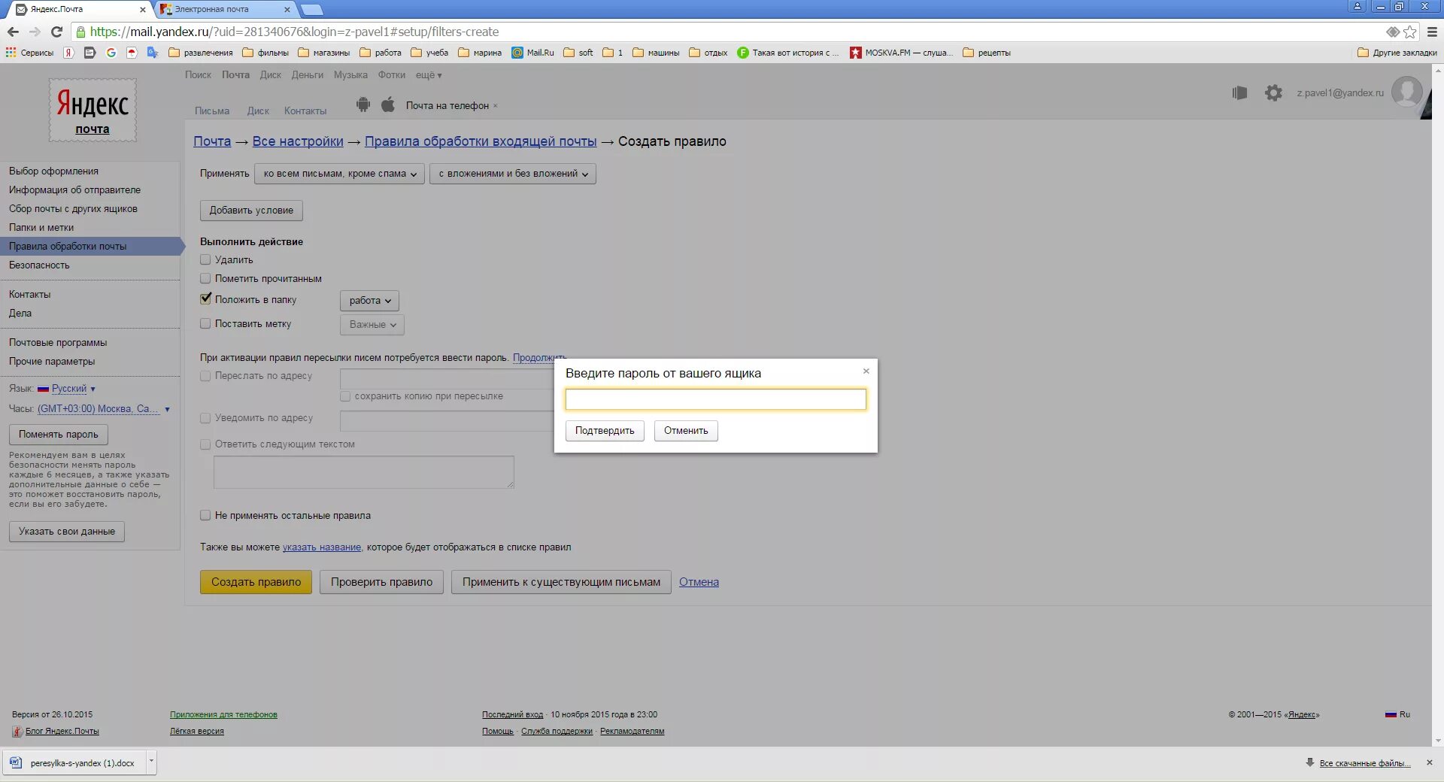Switch to the Письма tab
1444x782 pixels.
[x=212, y=111]
